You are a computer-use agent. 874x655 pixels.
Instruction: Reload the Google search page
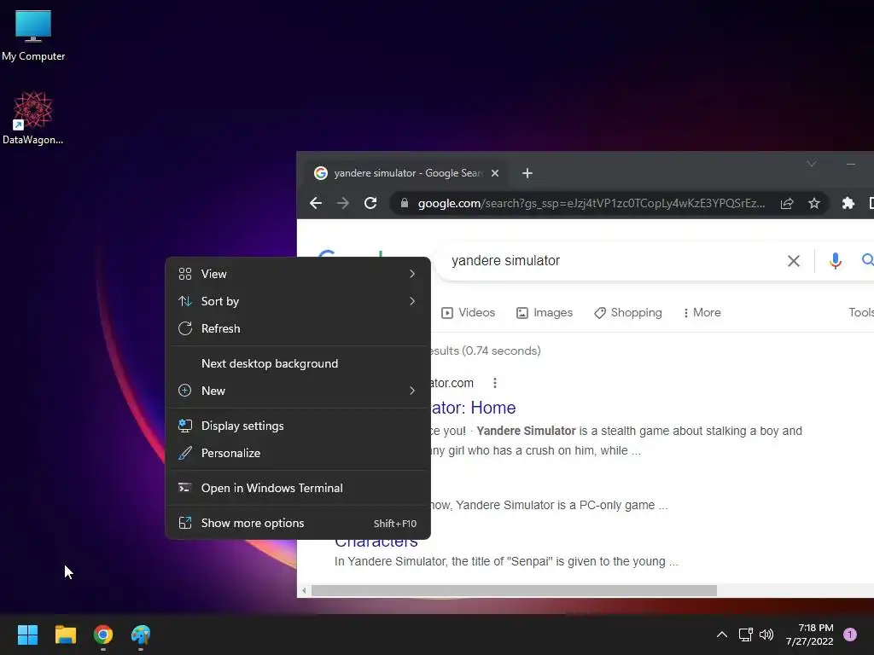click(370, 203)
